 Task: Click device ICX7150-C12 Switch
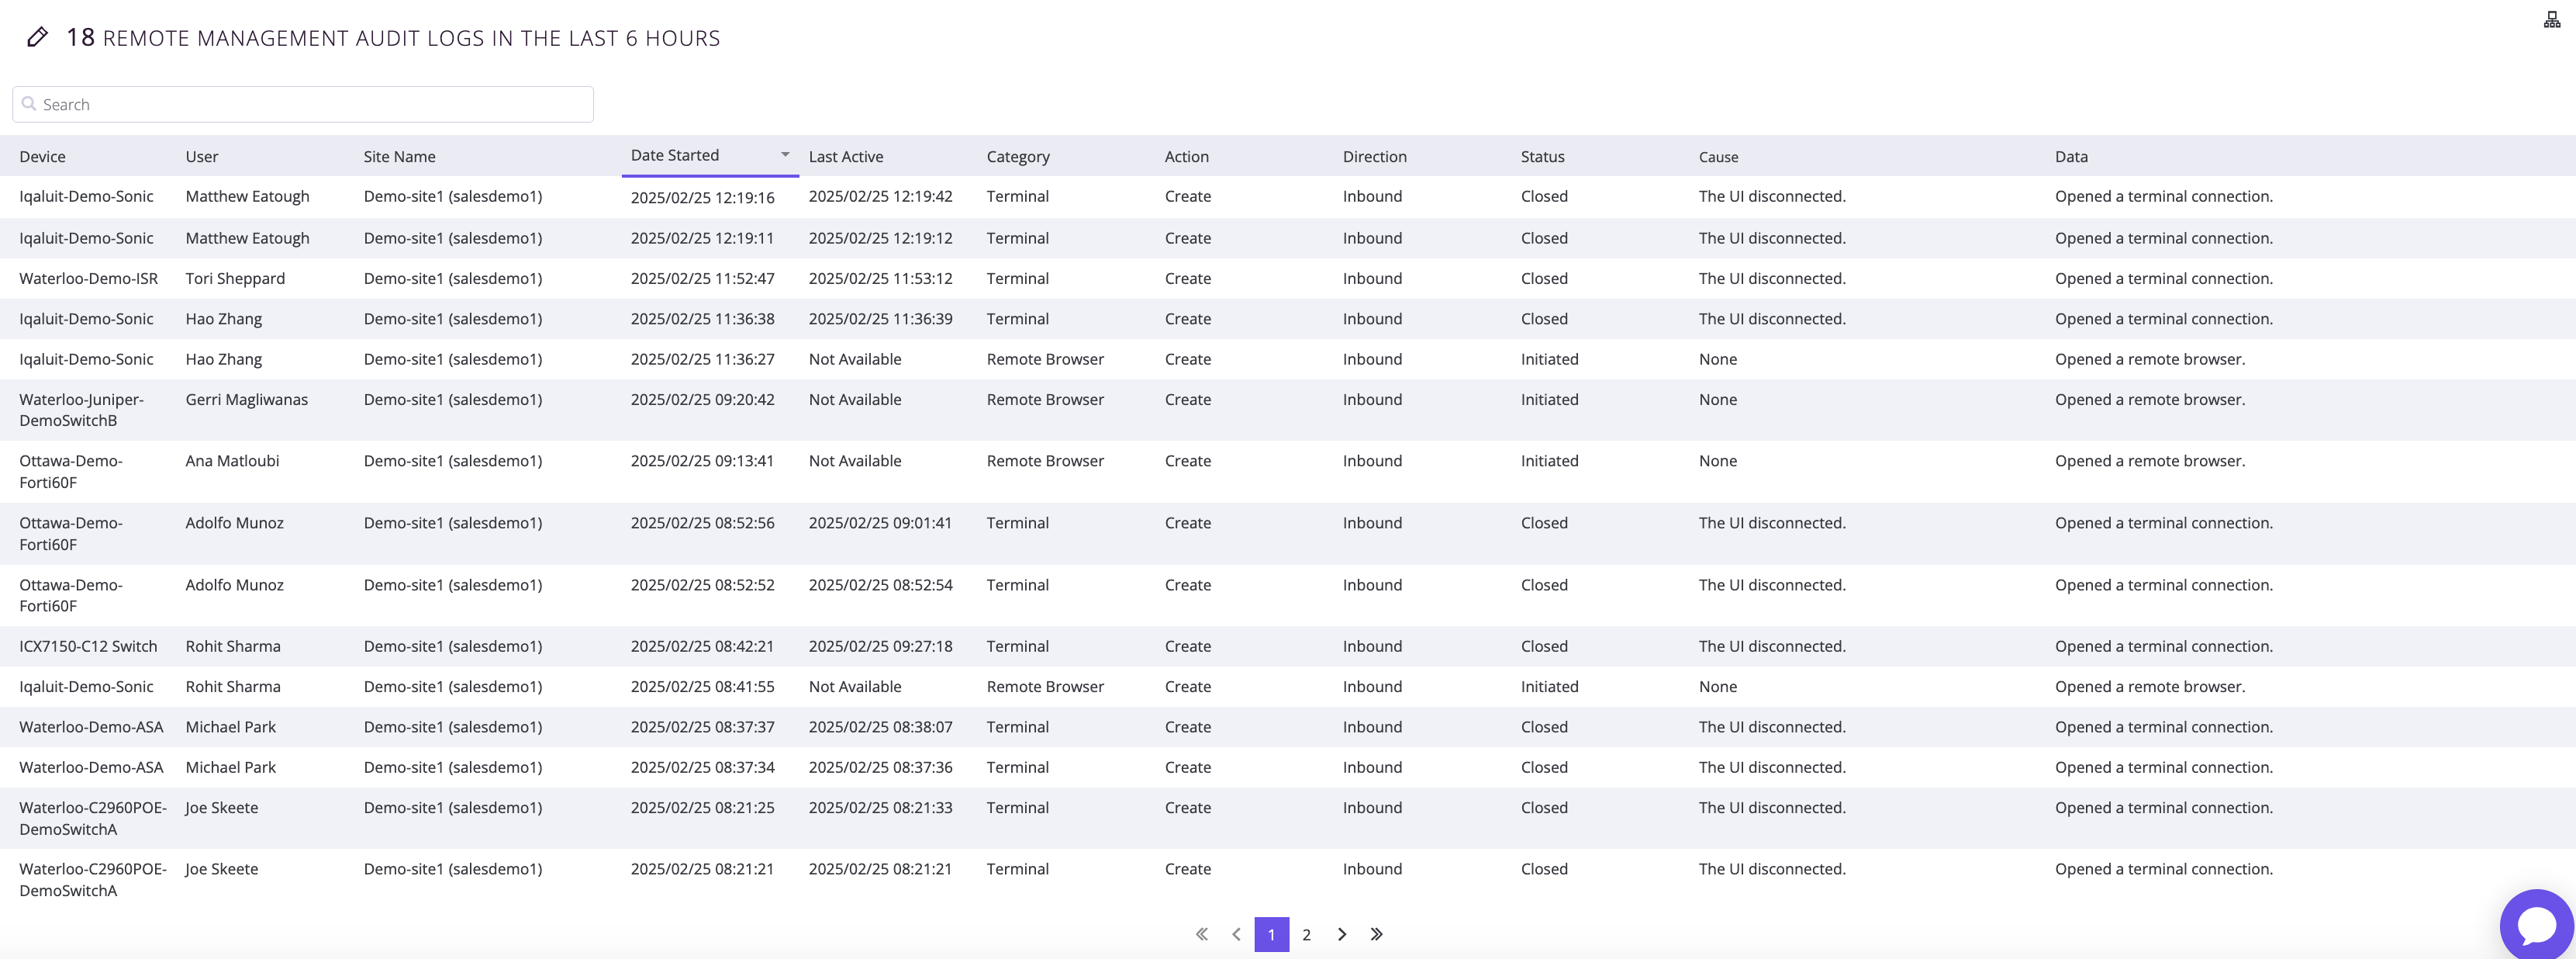click(x=88, y=646)
